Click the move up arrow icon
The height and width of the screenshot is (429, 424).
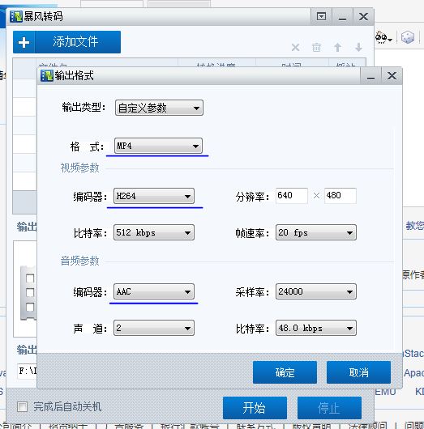[338, 47]
